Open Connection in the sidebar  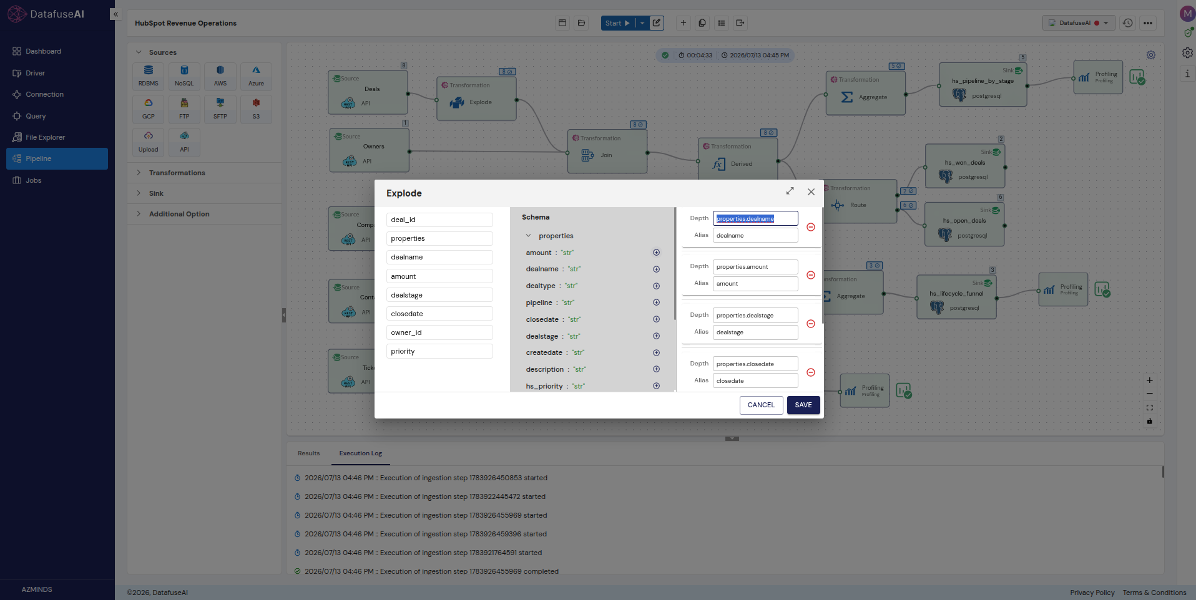point(57,94)
